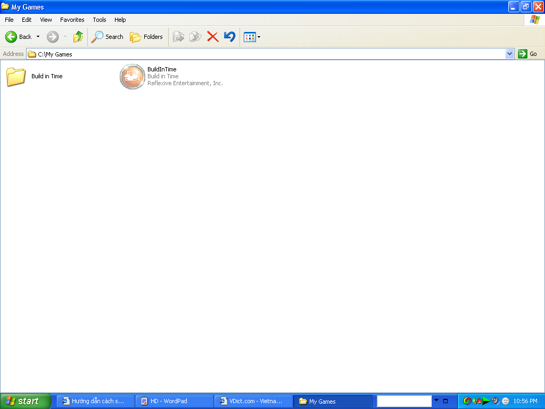
Task: Select the BuildInTime application icon
Action: pyautogui.click(x=132, y=77)
